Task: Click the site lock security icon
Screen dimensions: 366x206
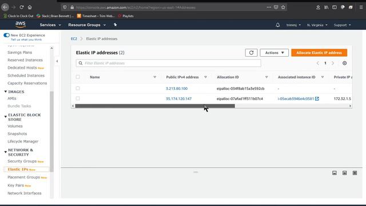Action: coord(72,7)
